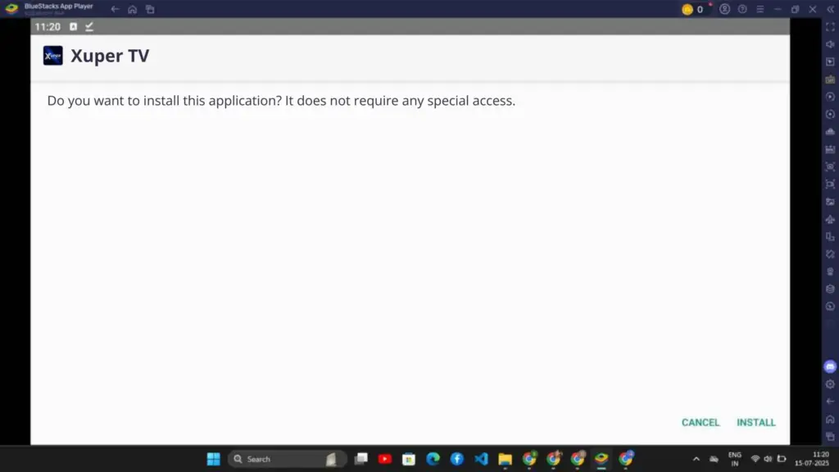Mute the volume using the sidebar speaker icon
Viewport: 839px width, 472px height.
tap(830, 44)
